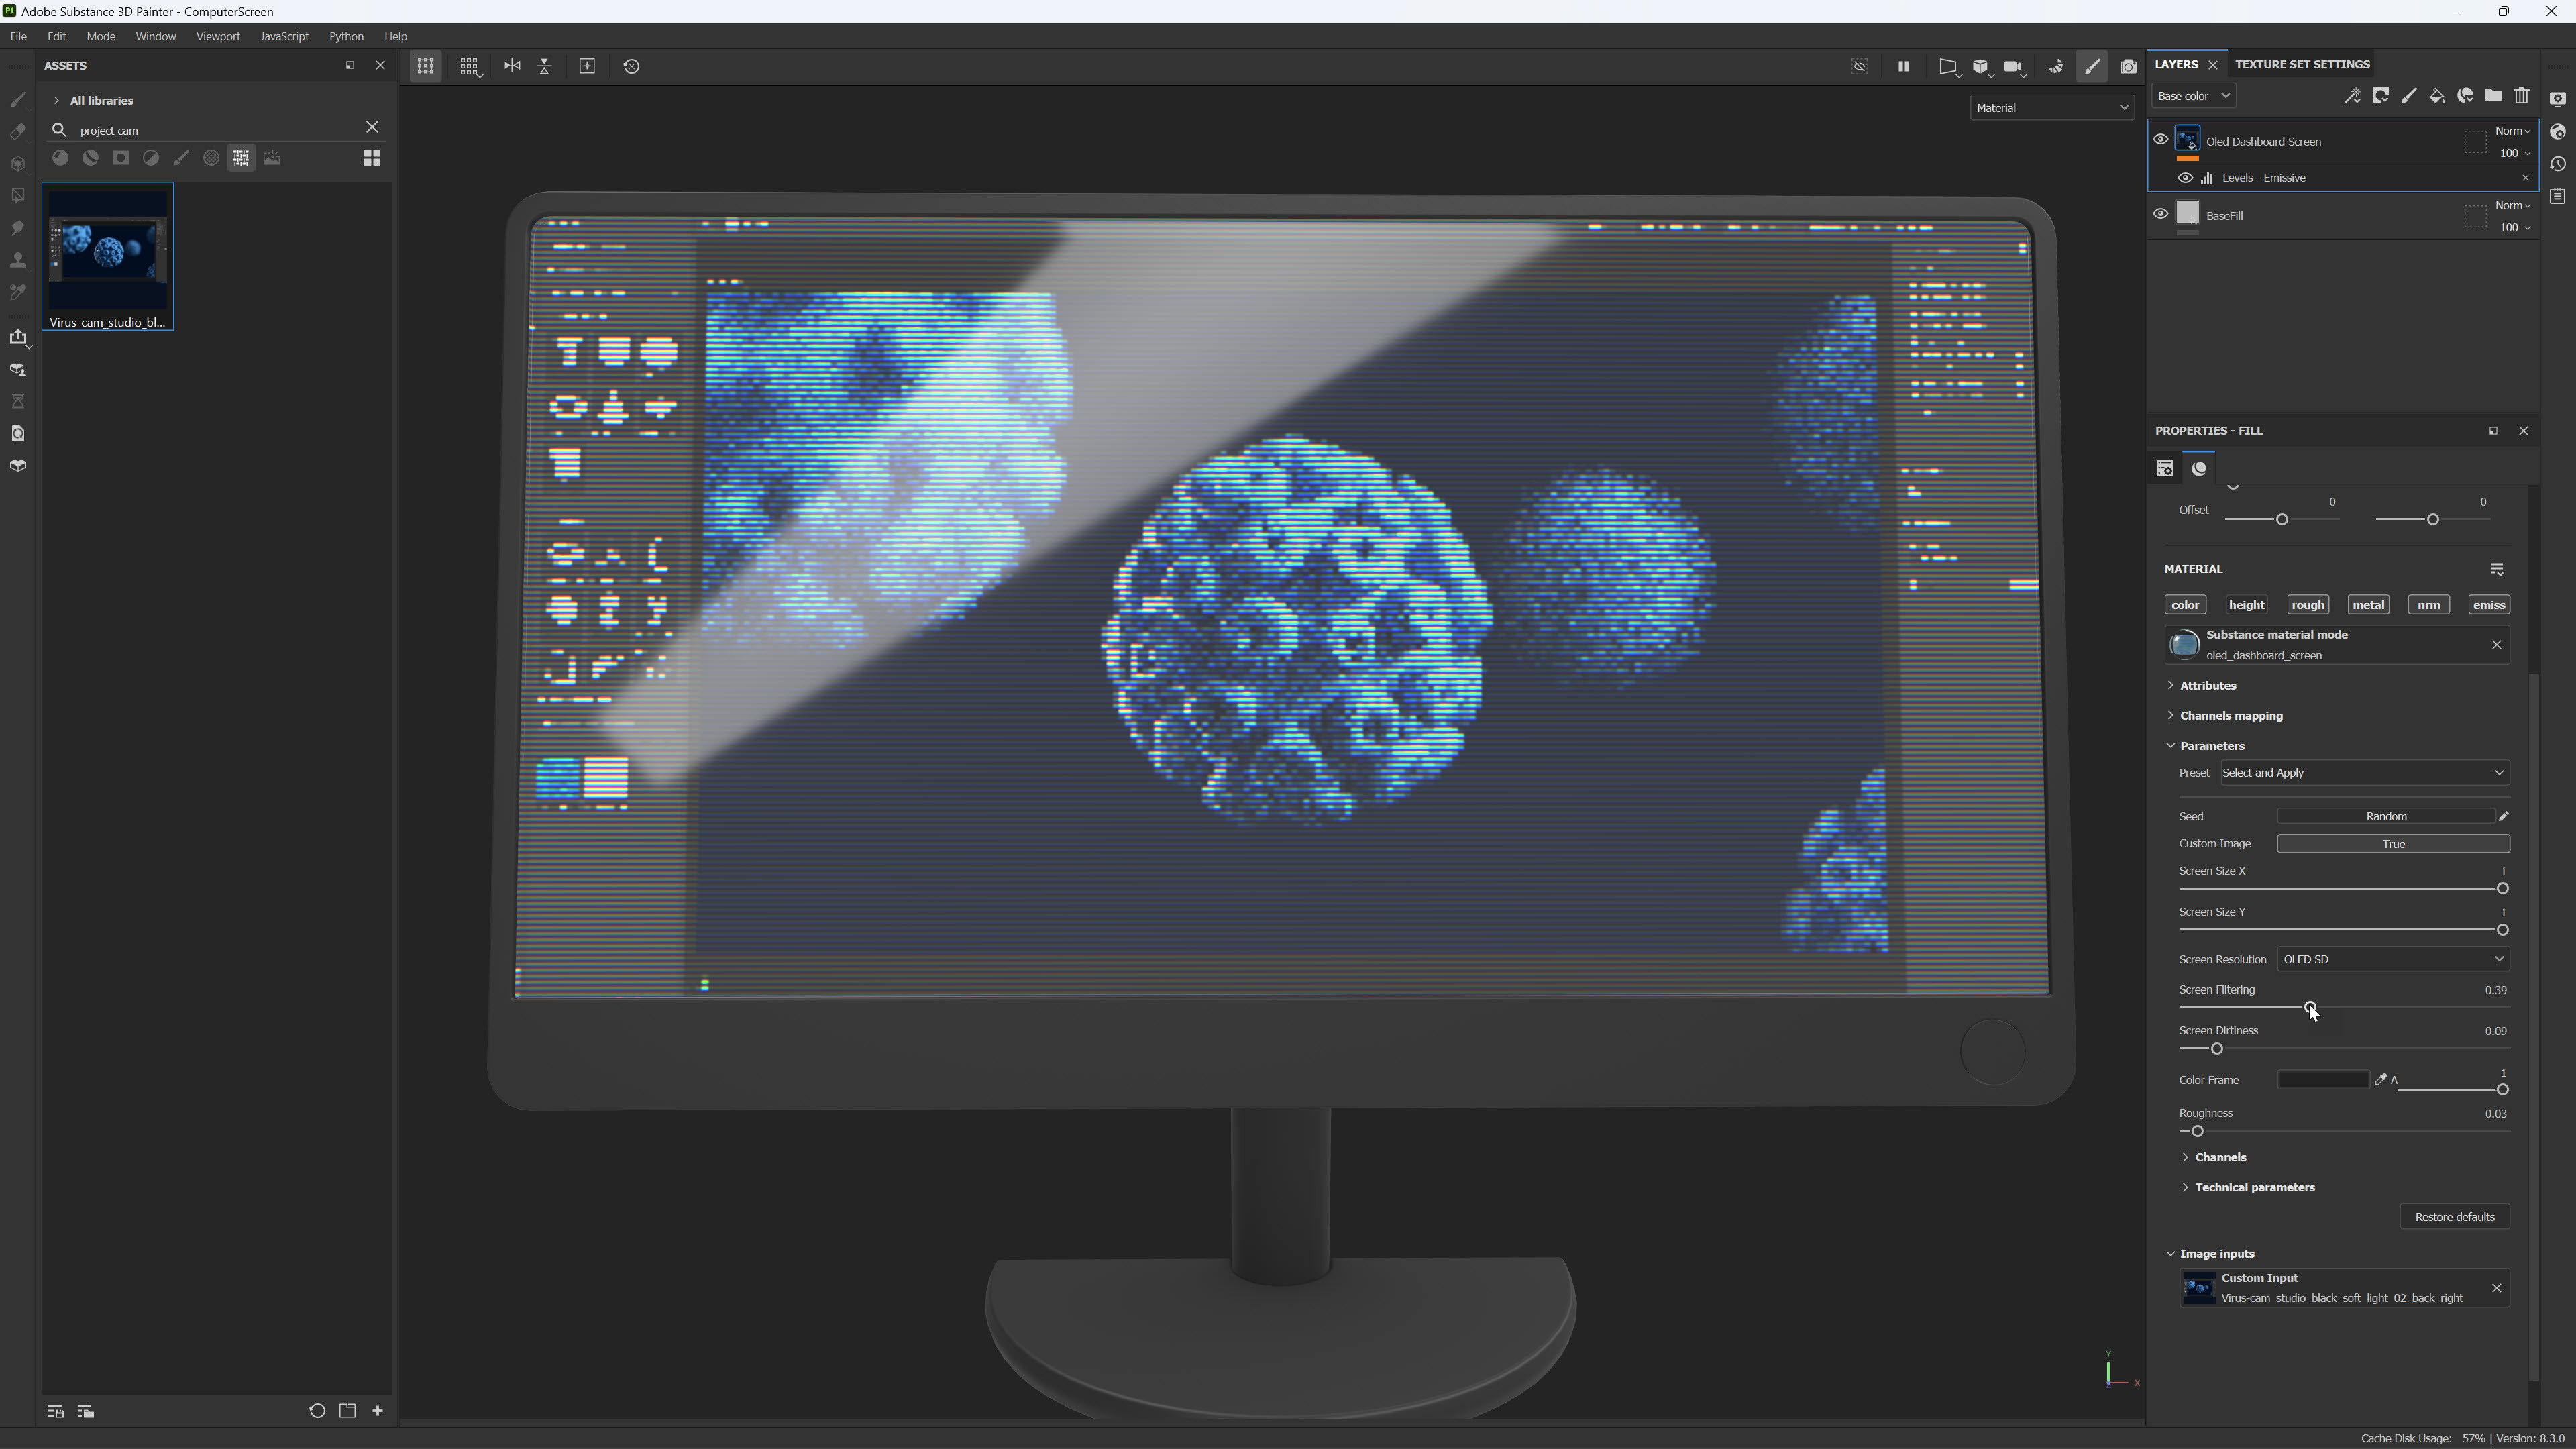Click the pause rendering icon
2576x1449 pixels.
tap(1903, 66)
